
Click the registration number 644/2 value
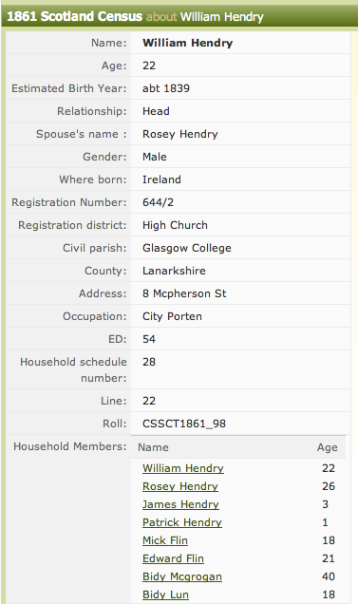[158, 202]
